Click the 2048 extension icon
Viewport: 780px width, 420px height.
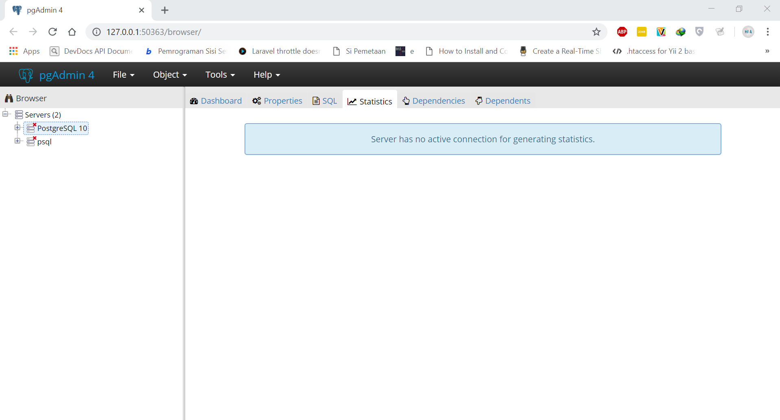[642, 32]
